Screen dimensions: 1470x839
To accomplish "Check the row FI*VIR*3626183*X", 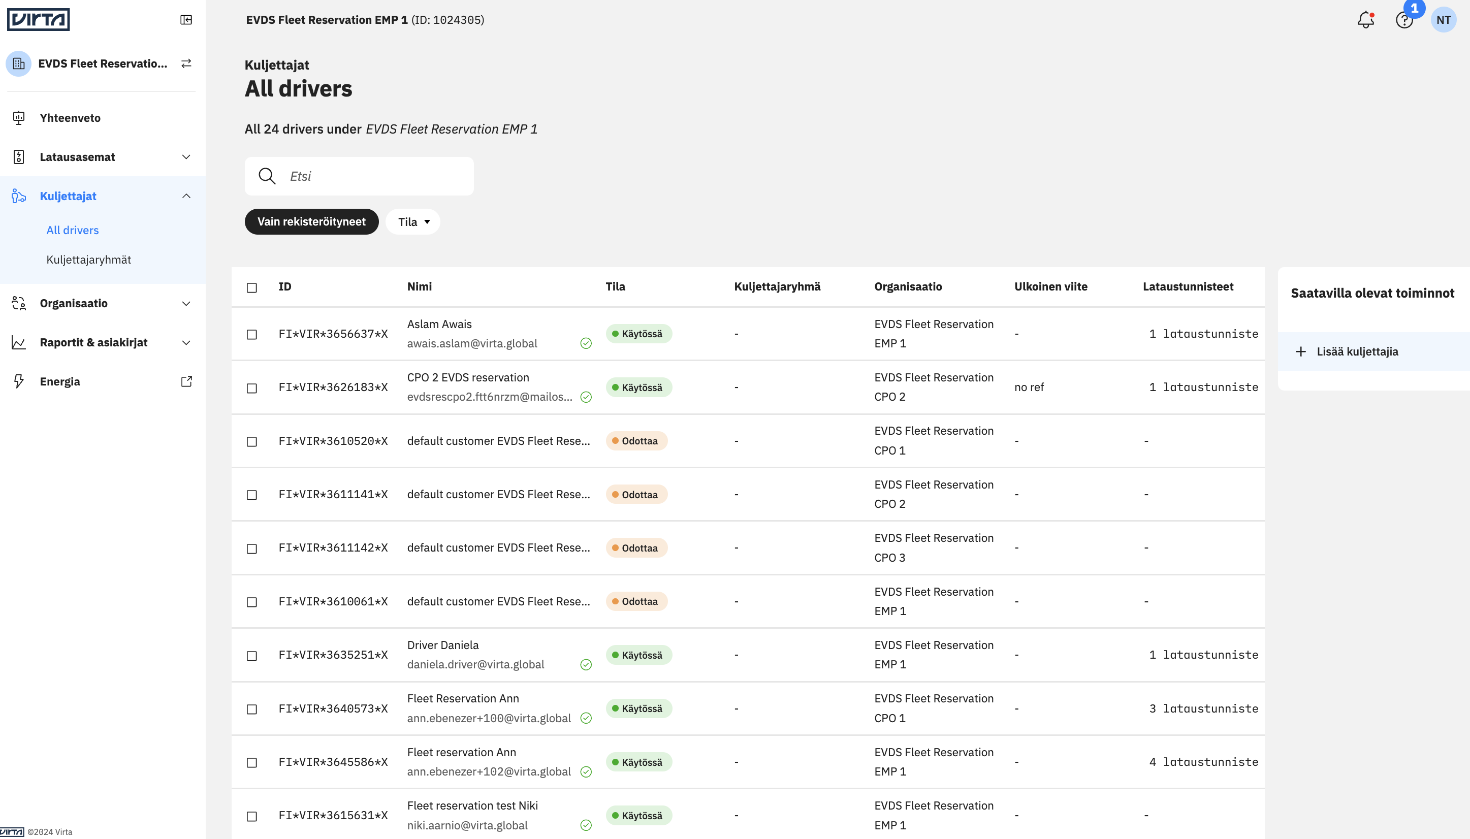I will [x=252, y=388].
